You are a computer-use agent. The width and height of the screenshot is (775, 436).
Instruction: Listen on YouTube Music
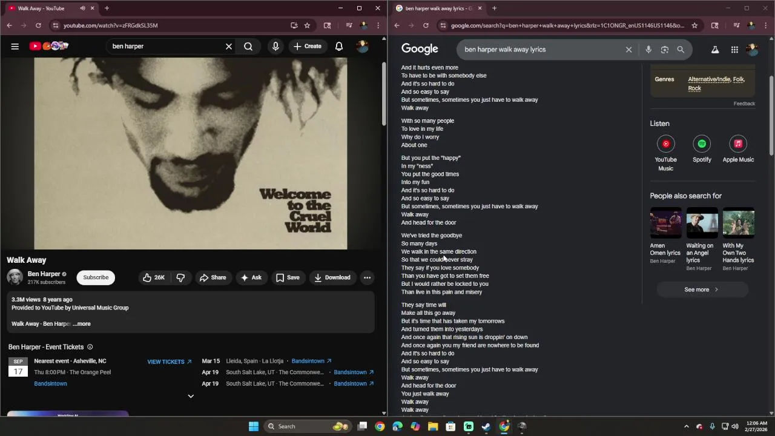(x=665, y=153)
